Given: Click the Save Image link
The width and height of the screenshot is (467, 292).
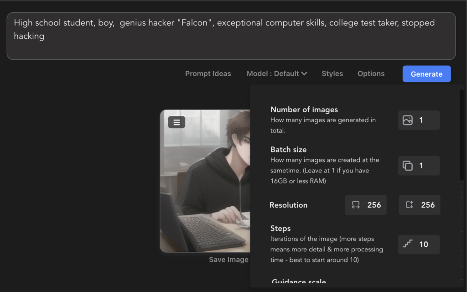Looking at the screenshot, I should pyautogui.click(x=228, y=260).
